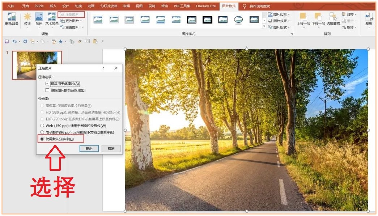Choose the 电子邮件 (96 ppi) radio button
The width and height of the screenshot is (378, 216).
pos(42,132)
